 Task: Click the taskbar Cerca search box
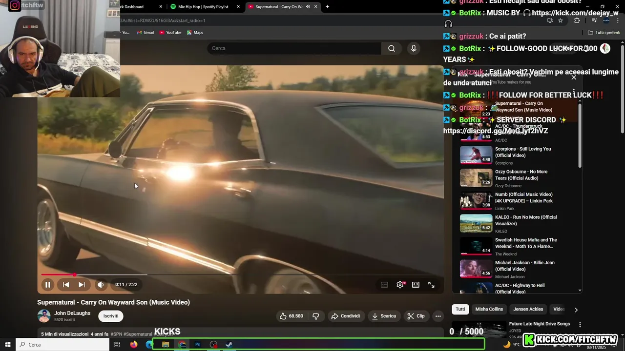pos(62,345)
